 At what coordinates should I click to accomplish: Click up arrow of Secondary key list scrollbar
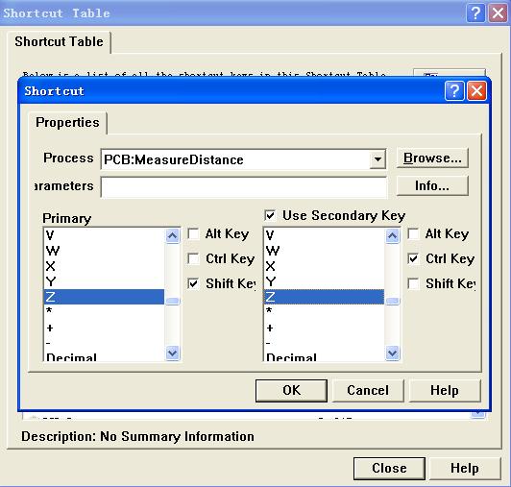pos(392,235)
